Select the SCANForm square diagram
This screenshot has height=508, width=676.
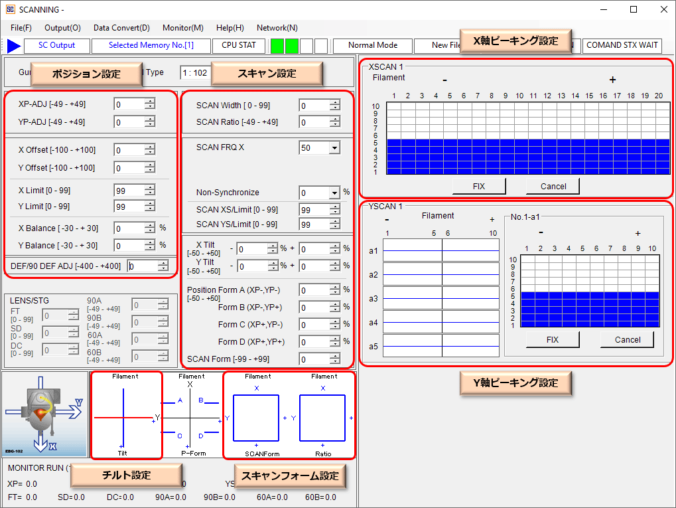click(x=256, y=418)
